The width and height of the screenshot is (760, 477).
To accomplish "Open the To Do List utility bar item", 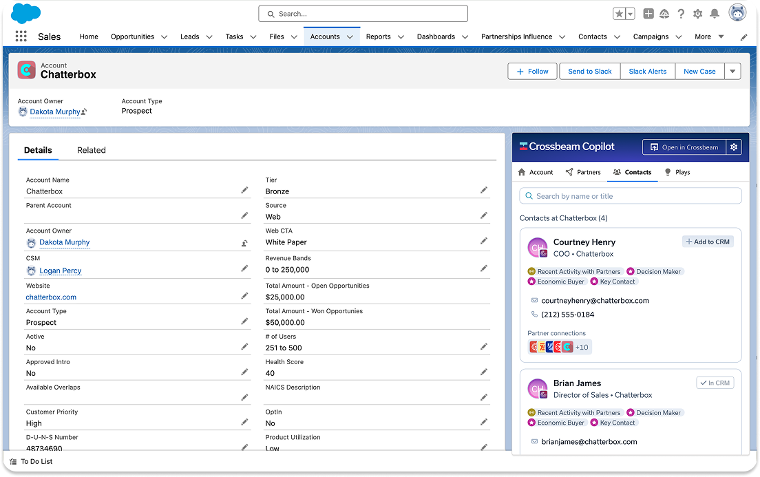I will pos(32,461).
